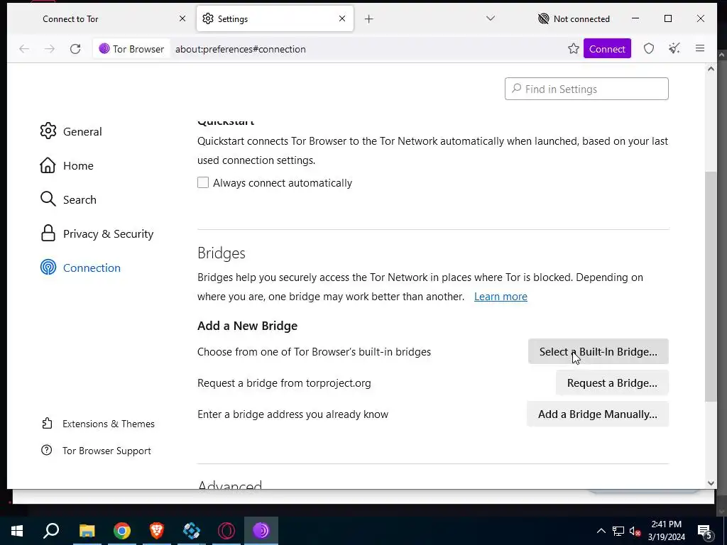Click Select a Built-In Bridge button

tap(598, 352)
